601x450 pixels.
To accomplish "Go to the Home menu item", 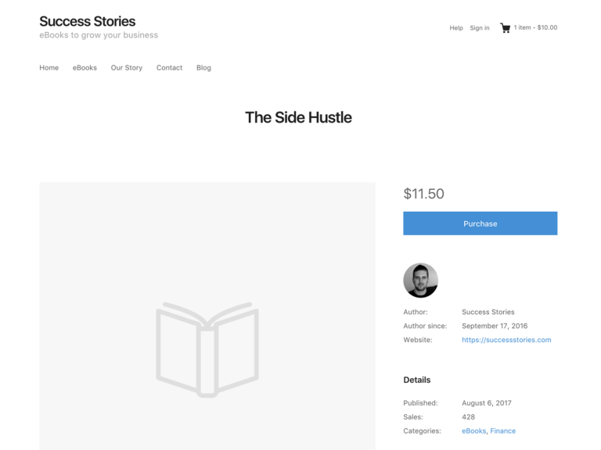I will click(x=49, y=68).
